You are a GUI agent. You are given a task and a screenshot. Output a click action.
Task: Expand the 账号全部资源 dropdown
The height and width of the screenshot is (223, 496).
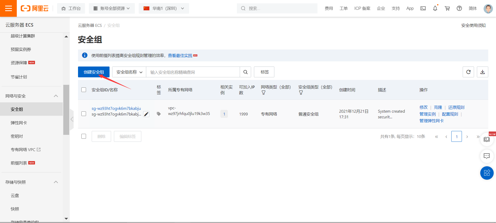coord(112,8)
